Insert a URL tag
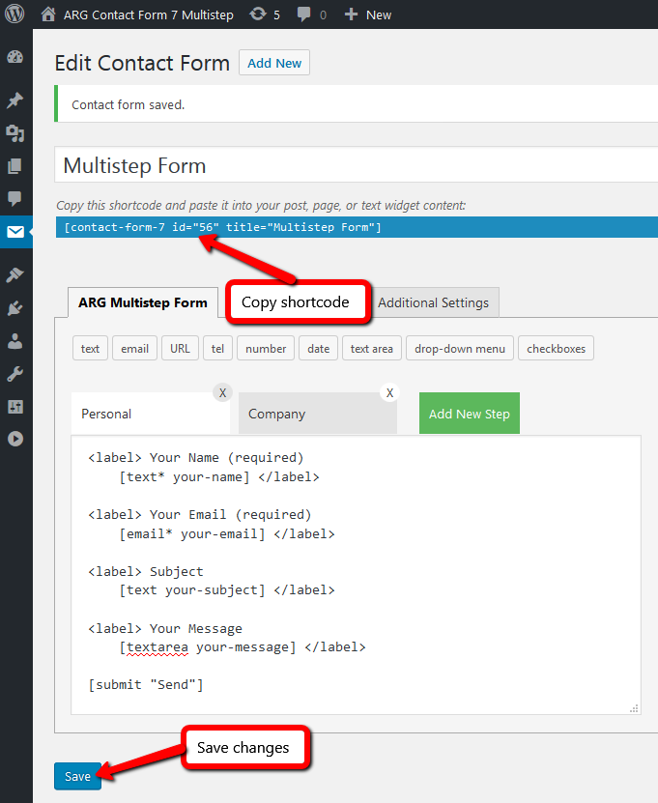 [x=181, y=348]
